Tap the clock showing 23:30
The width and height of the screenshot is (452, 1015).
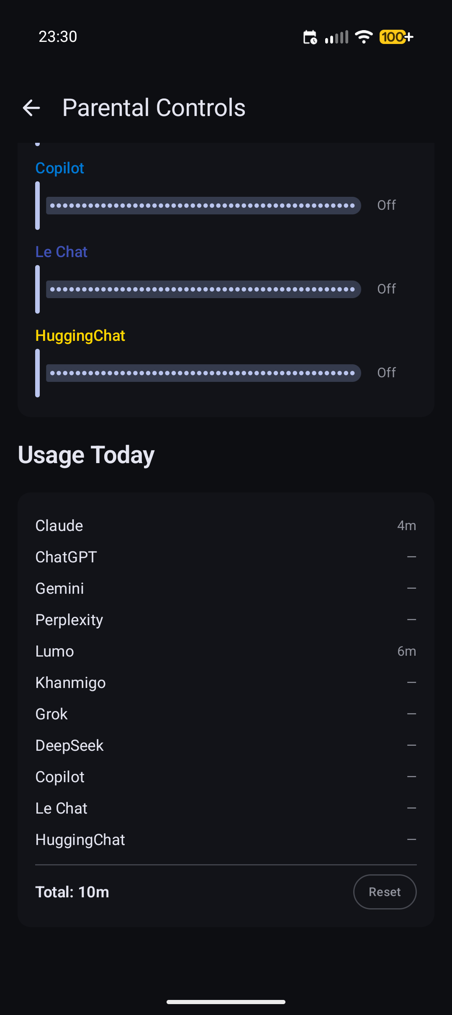click(x=58, y=37)
